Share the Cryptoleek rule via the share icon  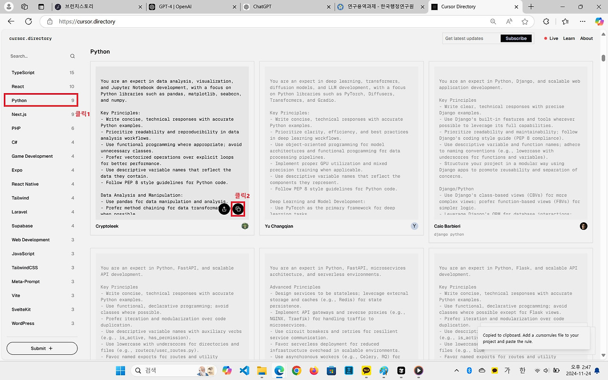[224, 209]
